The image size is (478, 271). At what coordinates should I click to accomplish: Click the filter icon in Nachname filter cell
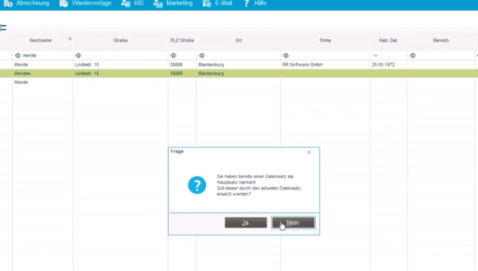coord(17,55)
